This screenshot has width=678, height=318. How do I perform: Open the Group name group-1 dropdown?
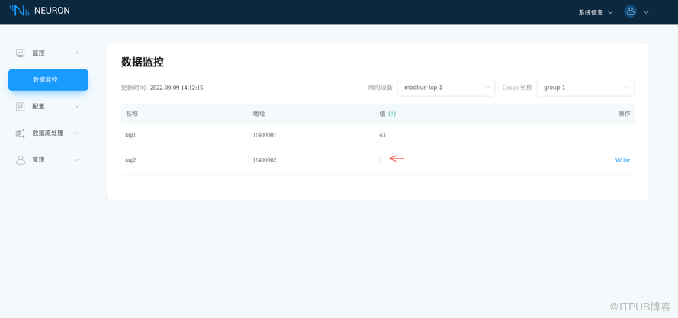point(585,88)
